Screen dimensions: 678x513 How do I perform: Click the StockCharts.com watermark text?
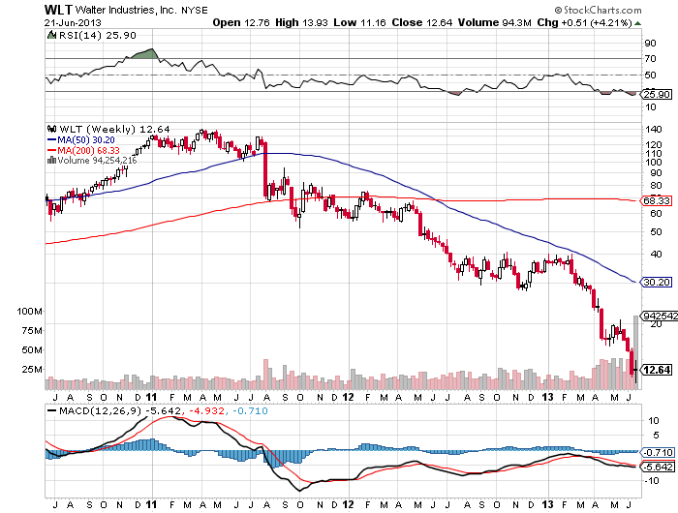pyautogui.click(x=599, y=10)
